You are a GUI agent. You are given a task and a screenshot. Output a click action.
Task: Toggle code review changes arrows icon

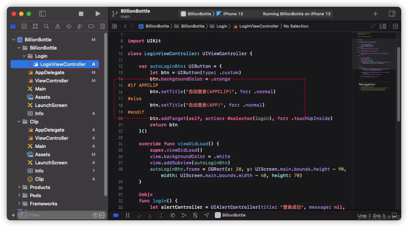373,26
